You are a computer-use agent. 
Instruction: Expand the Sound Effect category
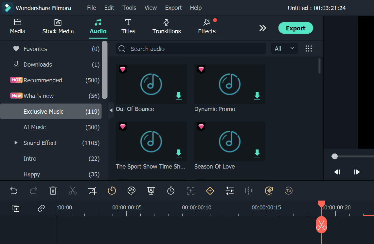click(16, 143)
